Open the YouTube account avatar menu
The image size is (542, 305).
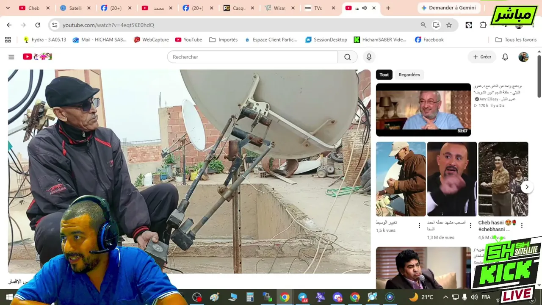[x=524, y=57]
